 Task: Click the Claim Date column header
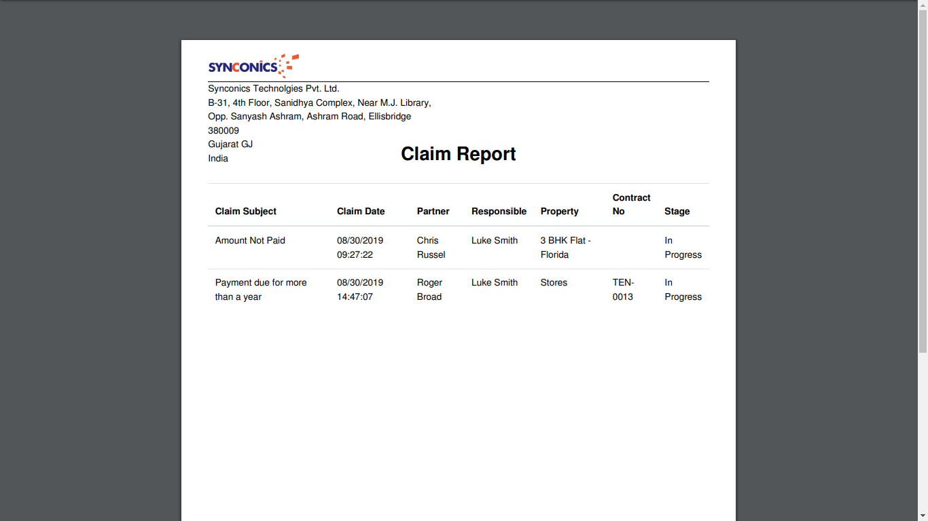coord(361,212)
